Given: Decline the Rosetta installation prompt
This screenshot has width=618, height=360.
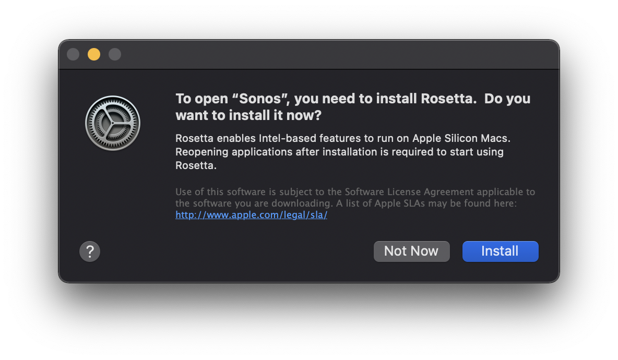Looking at the screenshot, I should pos(411,251).
